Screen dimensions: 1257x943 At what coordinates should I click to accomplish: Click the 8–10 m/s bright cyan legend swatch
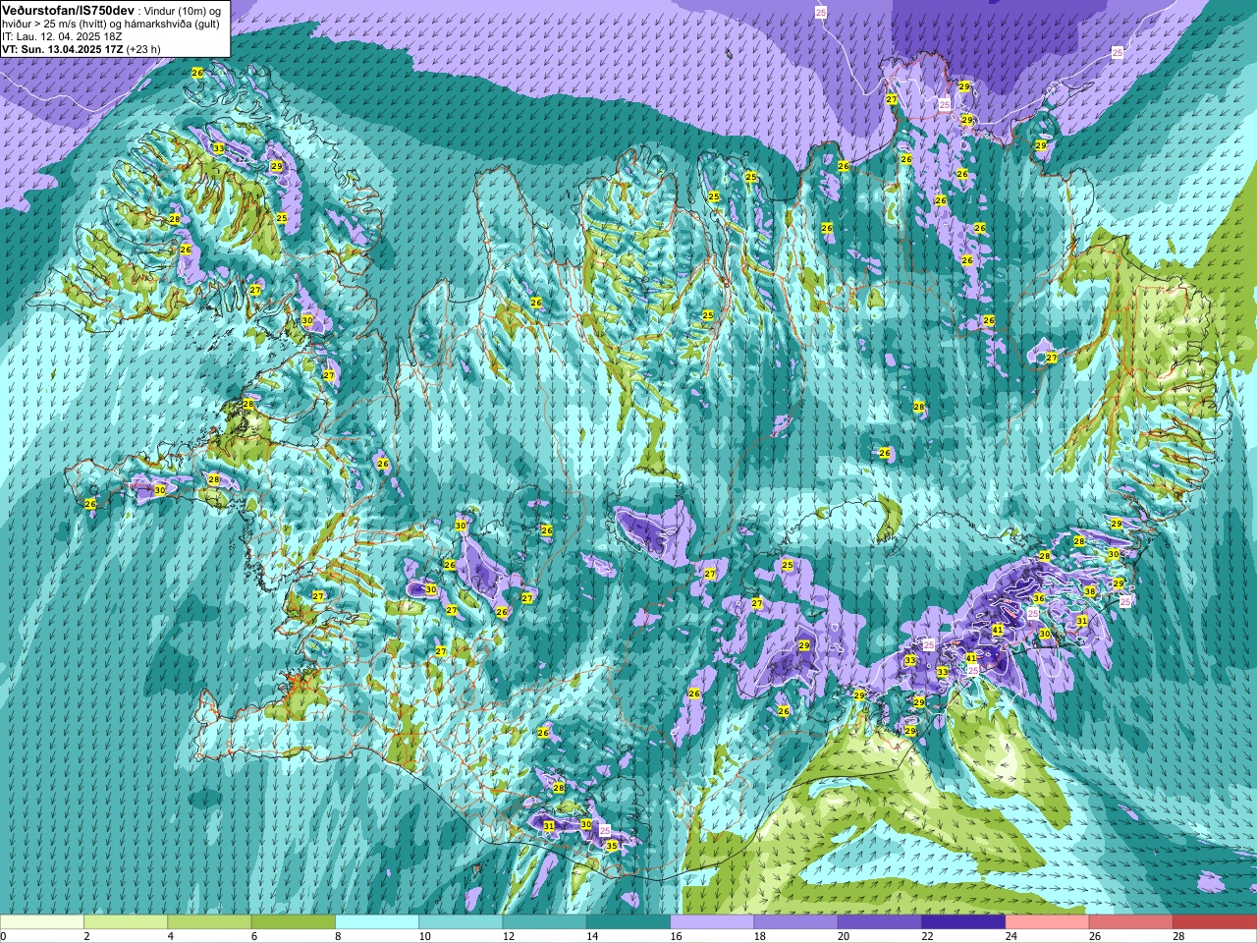coord(377,922)
